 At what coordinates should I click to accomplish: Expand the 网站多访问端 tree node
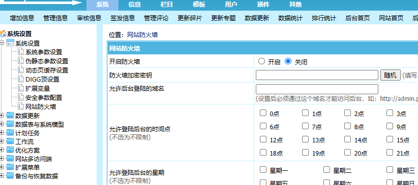pos(2,159)
